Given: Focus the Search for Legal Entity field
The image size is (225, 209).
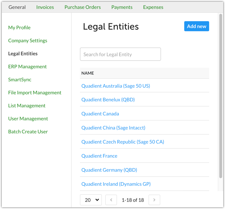Looking at the screenshot, I should click(x=120, y=54).
